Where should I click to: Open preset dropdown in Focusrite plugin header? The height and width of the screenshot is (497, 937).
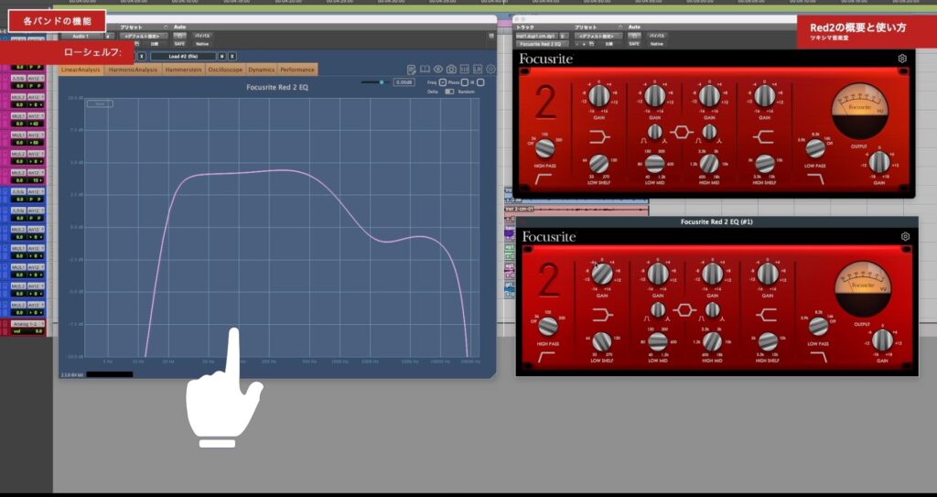click(x=598, y=36)
